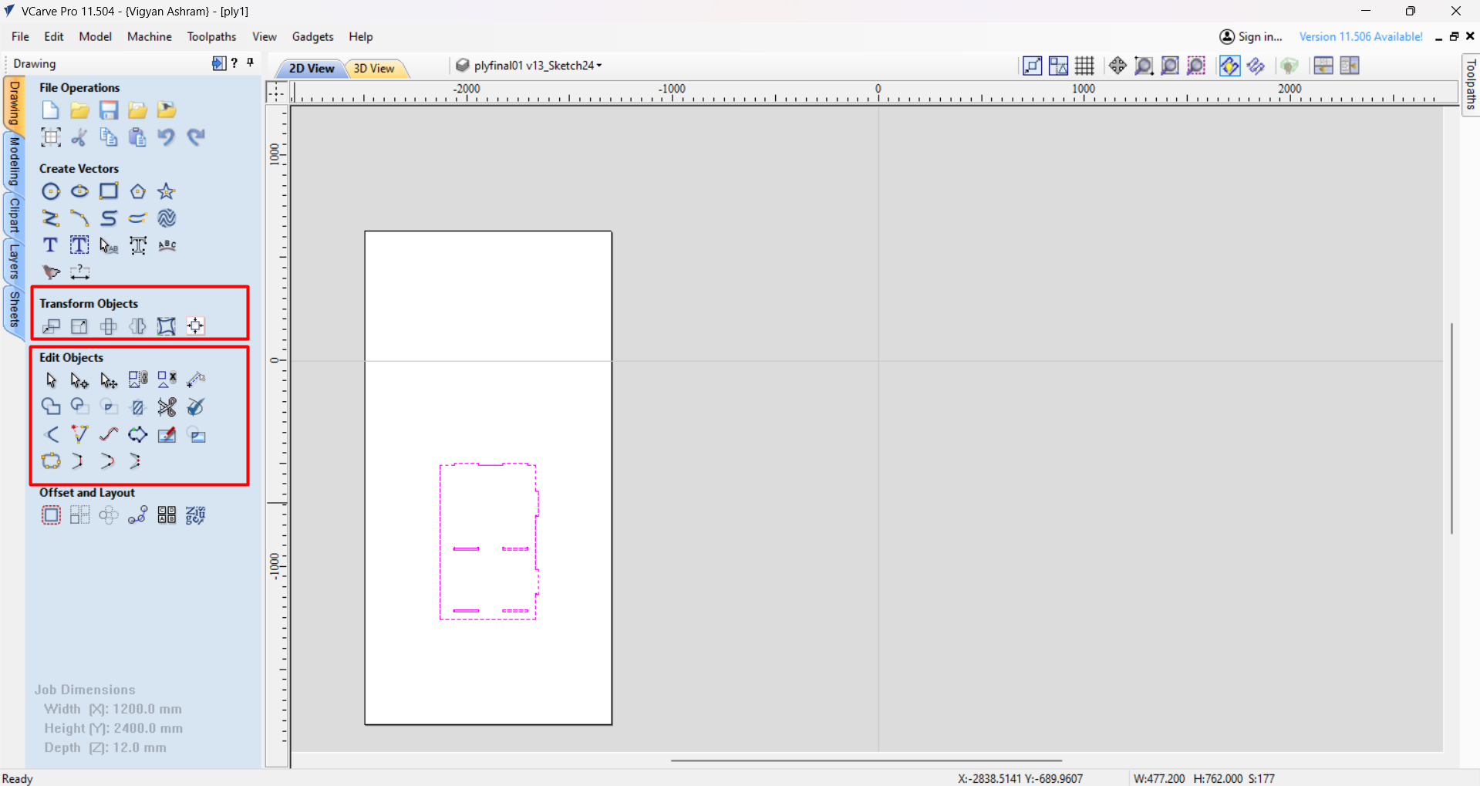Import vectors from file

tap(137, 110)
